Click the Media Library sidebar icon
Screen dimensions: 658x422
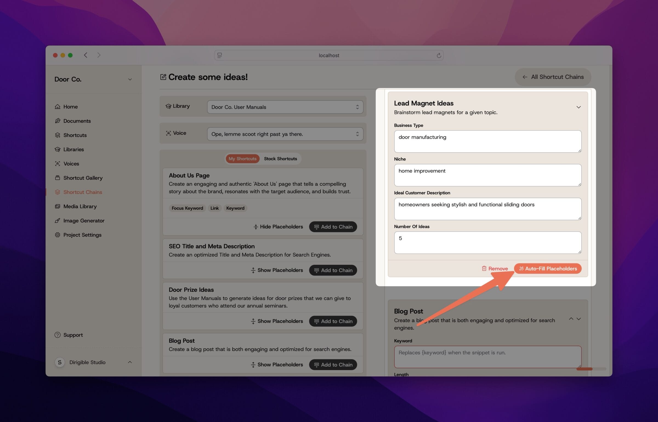[x=57, y=206]
